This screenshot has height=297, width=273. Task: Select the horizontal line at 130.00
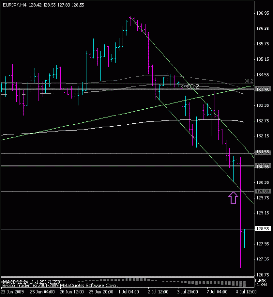pyautogui.click(x=127, y=192)
